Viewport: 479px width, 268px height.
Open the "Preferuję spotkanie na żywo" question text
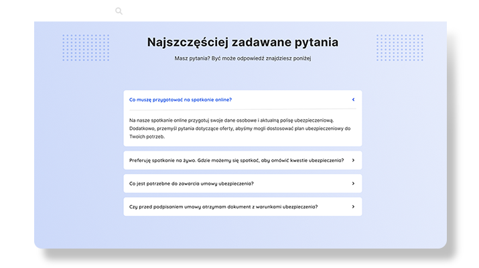coord(236,161)
